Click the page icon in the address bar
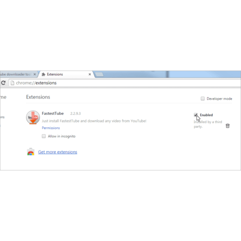Viewport: 241px width, 241px height. 12,83
